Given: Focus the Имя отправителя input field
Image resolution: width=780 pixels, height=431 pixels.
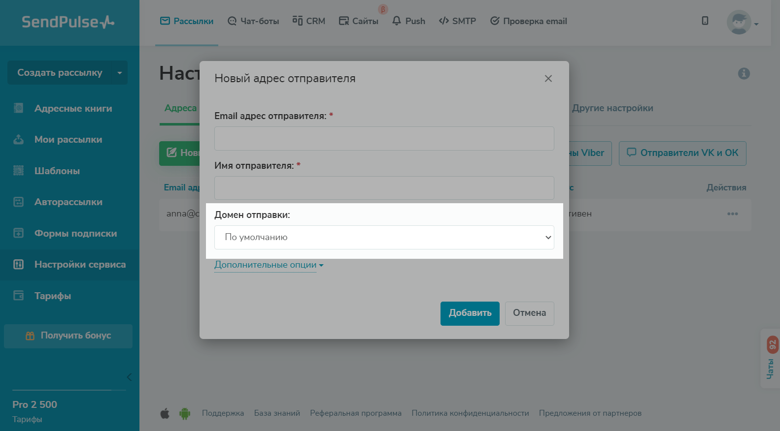Looking at the screenshot, I should pos(384,188).
